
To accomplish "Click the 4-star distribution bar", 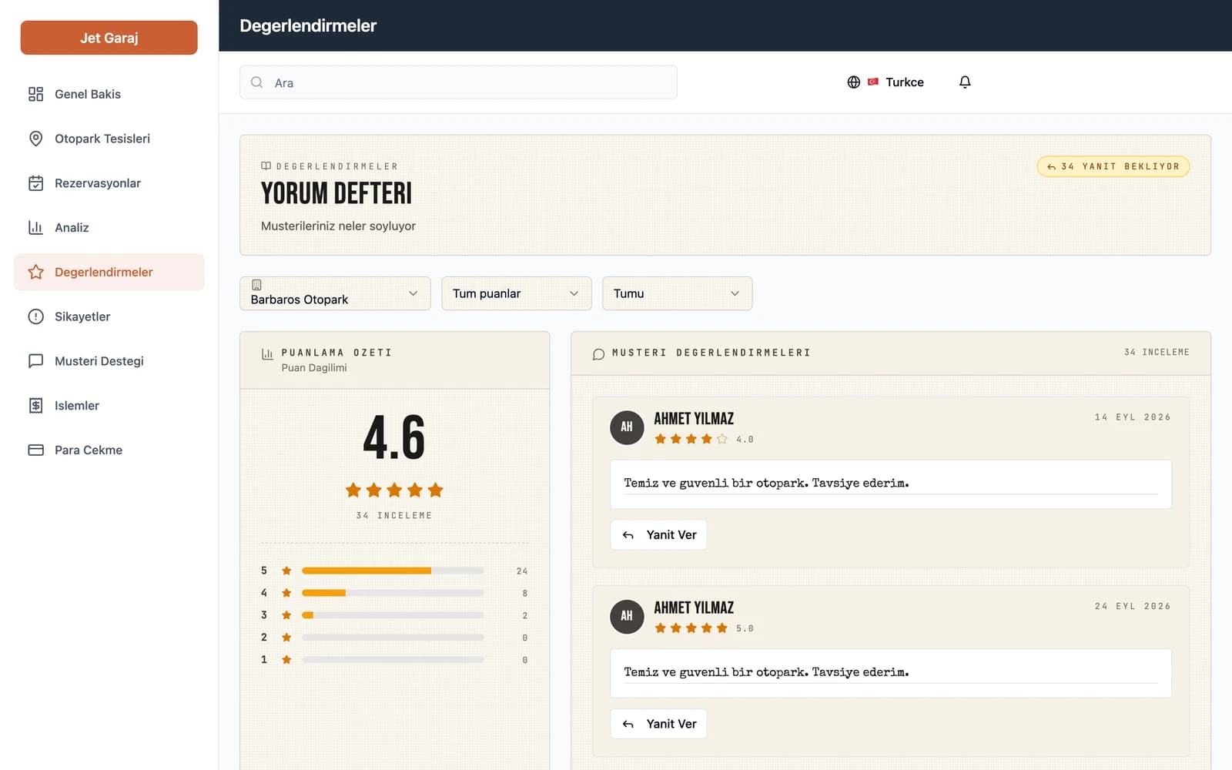I will pos(393,593).
